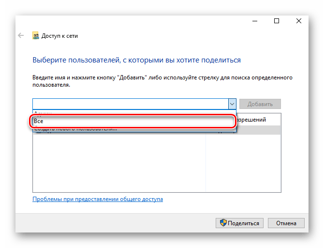Click the back arrow next to Доступ к сети

click(x=21, y=36)
